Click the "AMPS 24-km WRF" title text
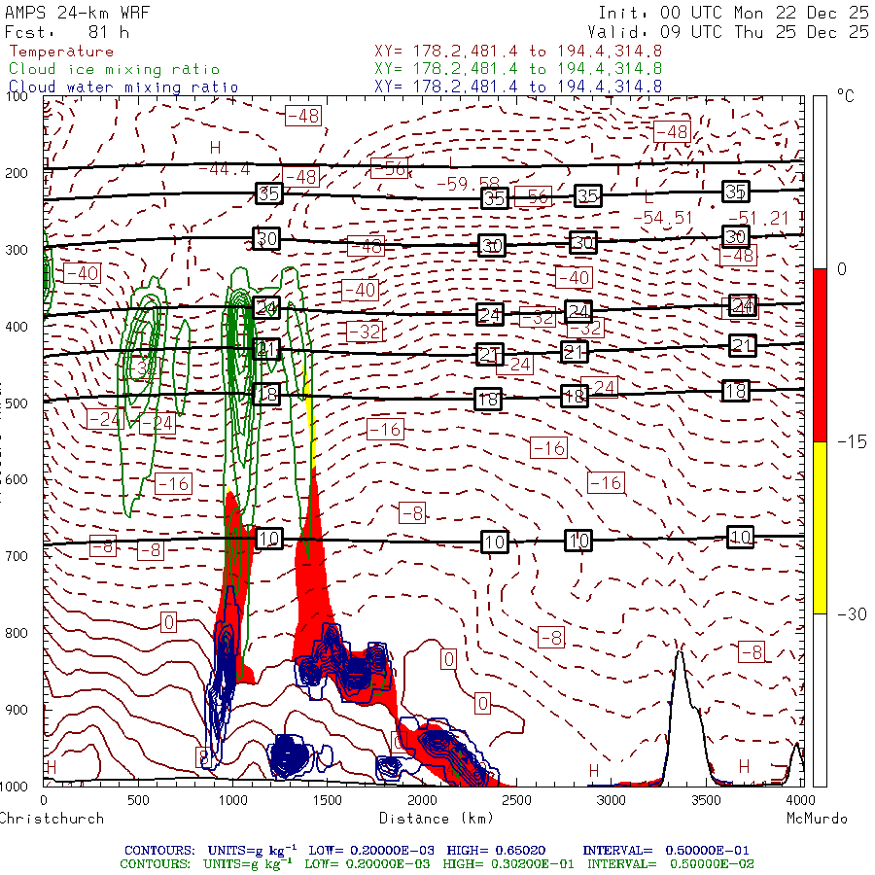Screen dimensions: 875x875 [77, 13]
